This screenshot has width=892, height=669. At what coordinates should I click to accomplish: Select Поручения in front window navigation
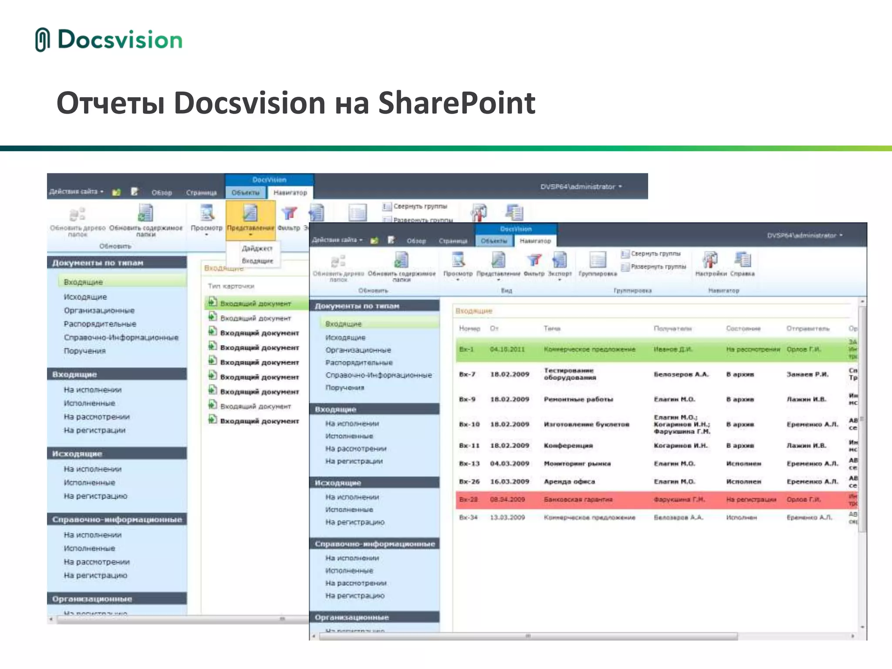click(x=345, y=388)
